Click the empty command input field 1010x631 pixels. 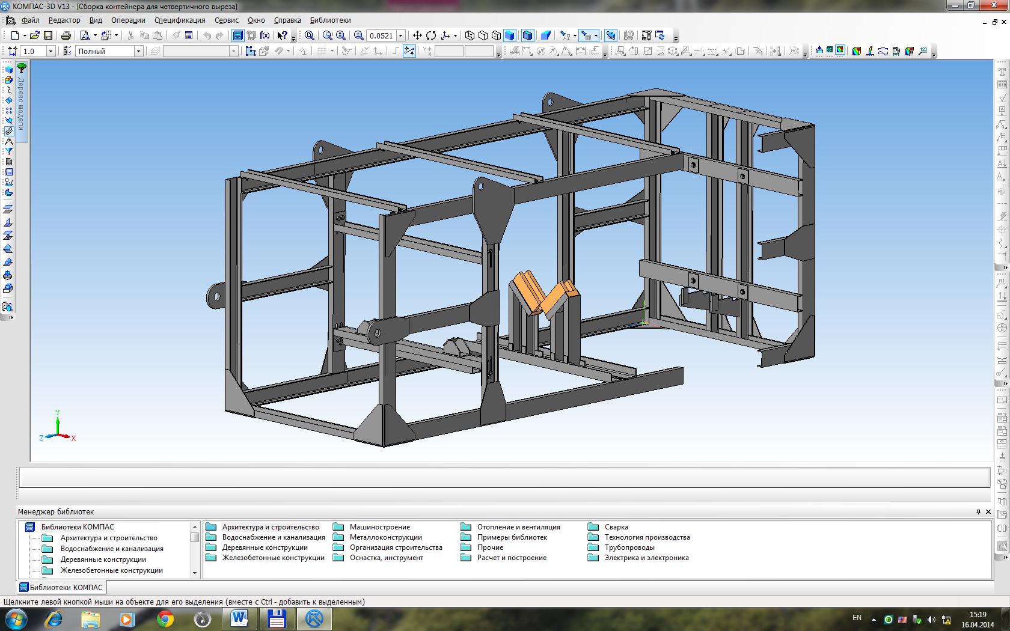coord(504,477)
